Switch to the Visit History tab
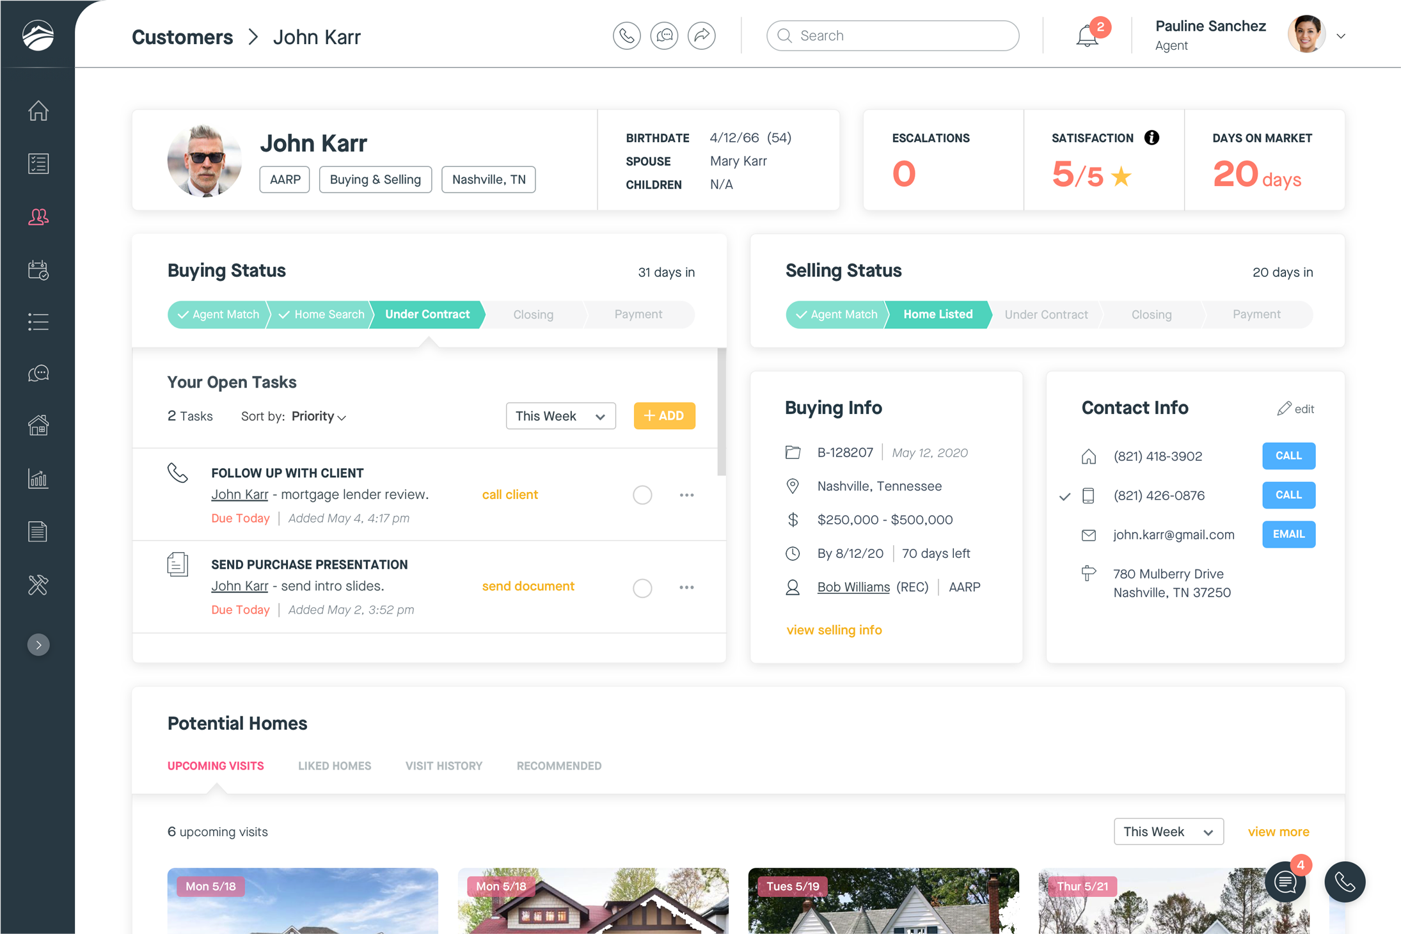This screenshot has width=1401, height=934. [x=444, y=766]
